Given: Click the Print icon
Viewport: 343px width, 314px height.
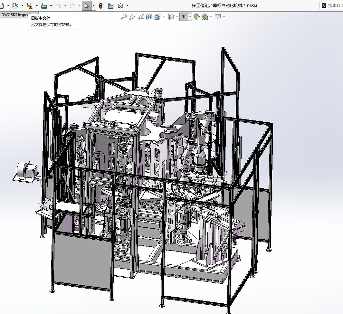Looking at the screenshot, I should (44, 6).
